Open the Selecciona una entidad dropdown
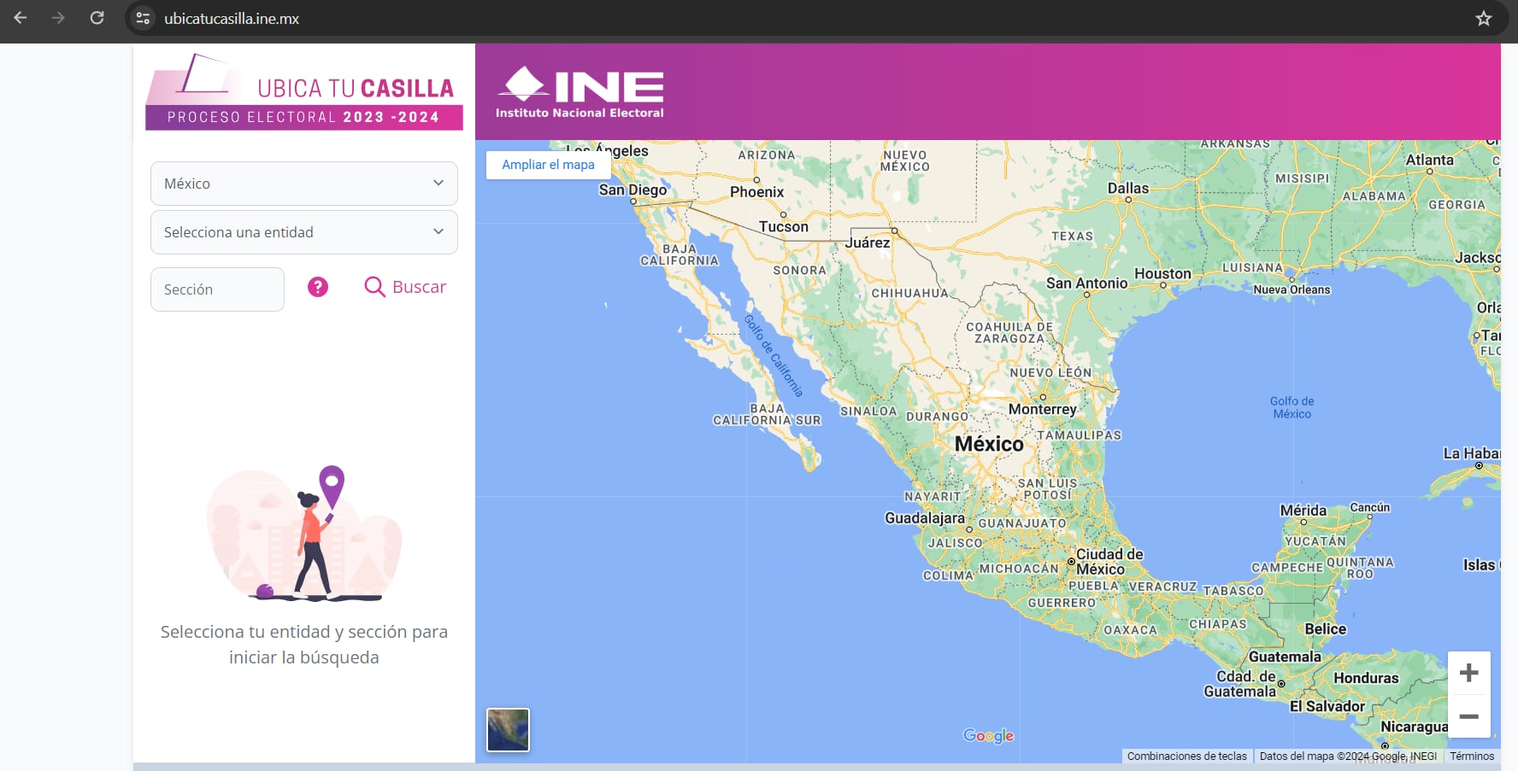This screenshot has height=771, width=1518. coord(303,232)
